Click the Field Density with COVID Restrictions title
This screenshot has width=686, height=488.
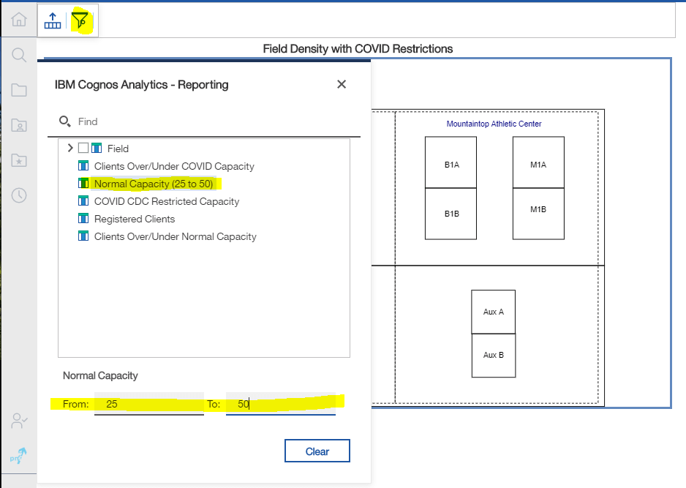coord(358,48)
